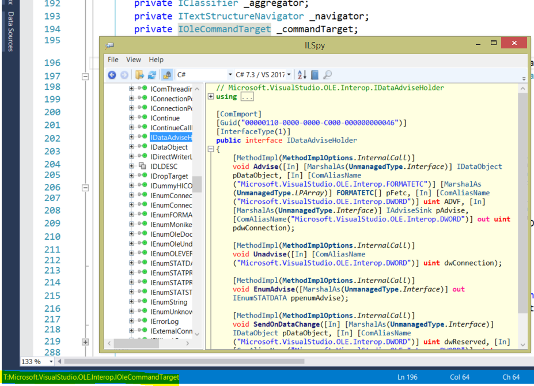Open an assembly with the folder icon
534x386 pixels.
(139, 75)
